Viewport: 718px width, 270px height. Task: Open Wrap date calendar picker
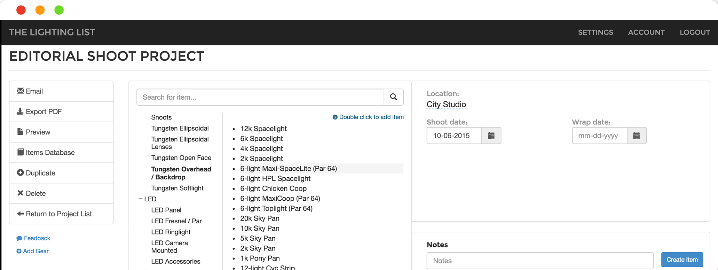tap(637, 136)
